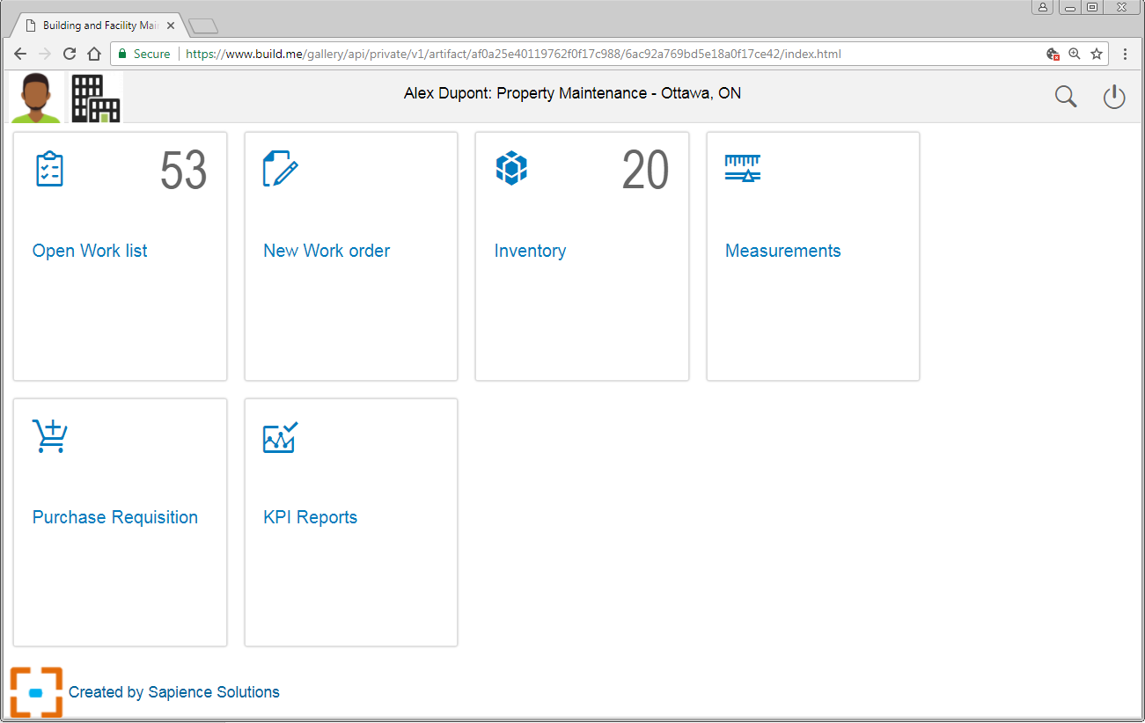
Task: Click the New Work order pencil icon
Action: click(x=281, y=169)
